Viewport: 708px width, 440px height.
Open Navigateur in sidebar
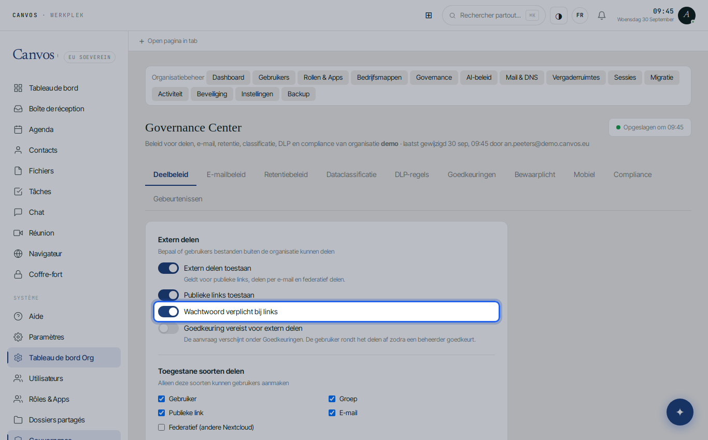pos(64,254)
